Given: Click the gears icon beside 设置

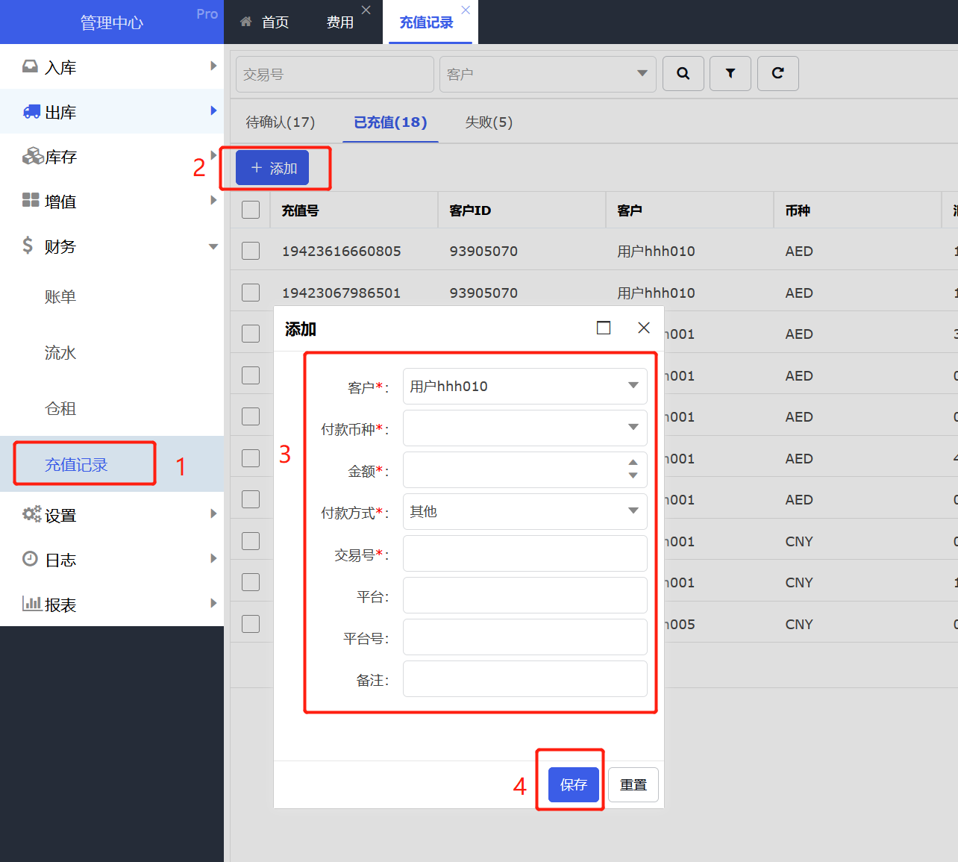Looking at the screenshot, I should point(31,514).
